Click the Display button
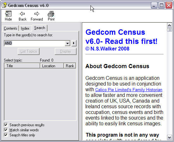 click(x=65, y=51)
